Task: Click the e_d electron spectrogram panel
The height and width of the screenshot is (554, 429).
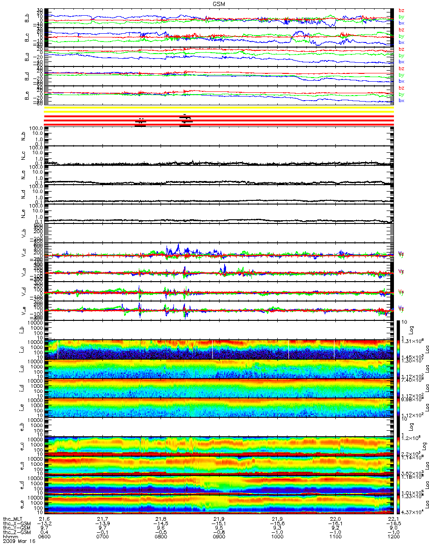Action: pyautogui.click(x=219, y=485)
